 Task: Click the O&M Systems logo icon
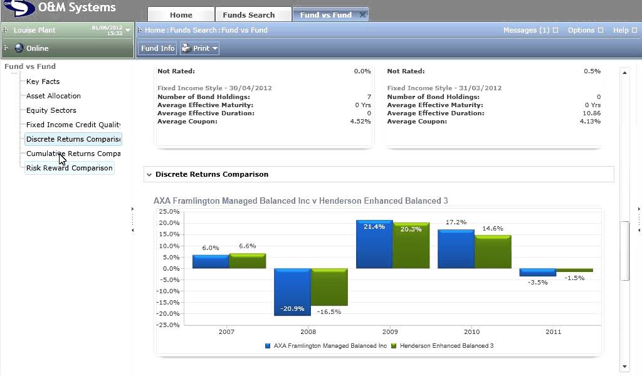coord(19,8)
